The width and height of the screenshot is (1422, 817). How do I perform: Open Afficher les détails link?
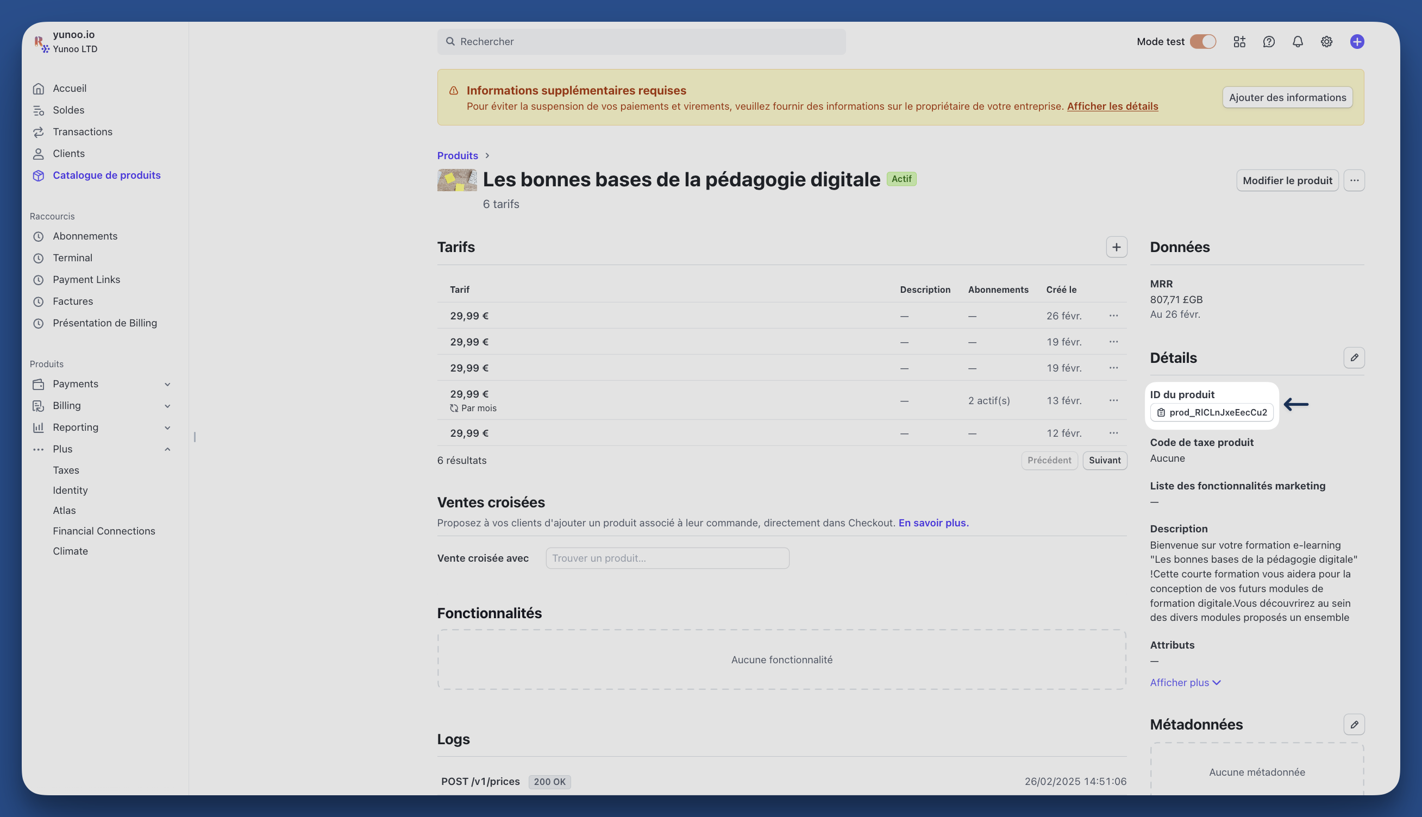(x=1112, y=106)
